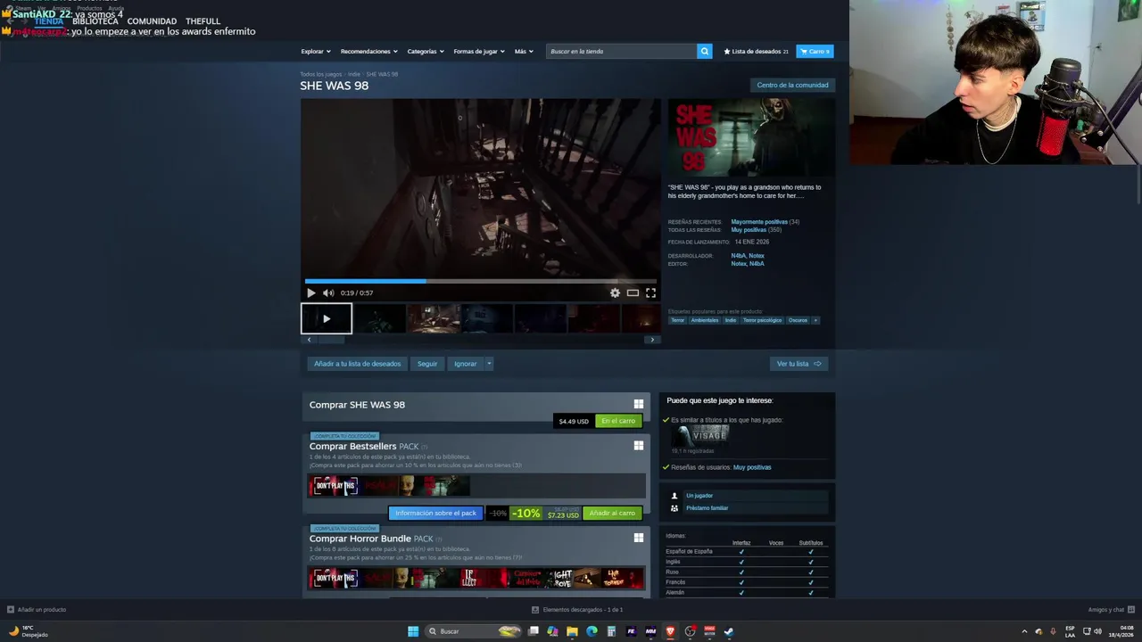Open Brave browser from taskbar
The height and width of the screenshot is (642, 1142).
click(670, 631)
